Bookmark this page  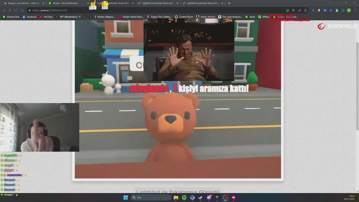[305, 10]
